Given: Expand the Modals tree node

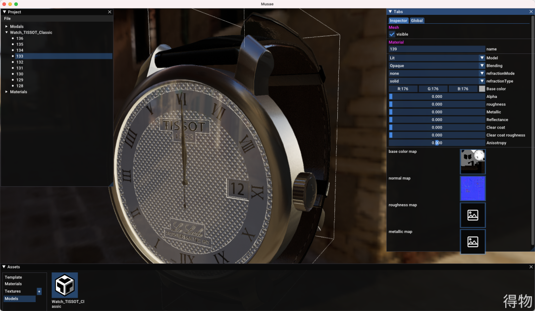Looking at the screenshot, I should coord(6,26).
